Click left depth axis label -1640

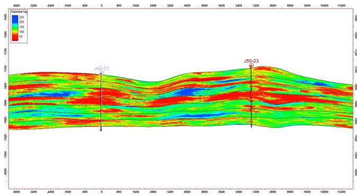[5, 17]
